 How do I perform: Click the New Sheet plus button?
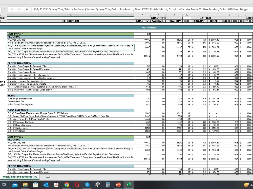click(x=48, y=177)
